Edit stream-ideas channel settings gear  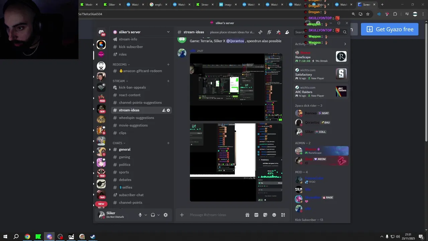(x=168, y=110)
